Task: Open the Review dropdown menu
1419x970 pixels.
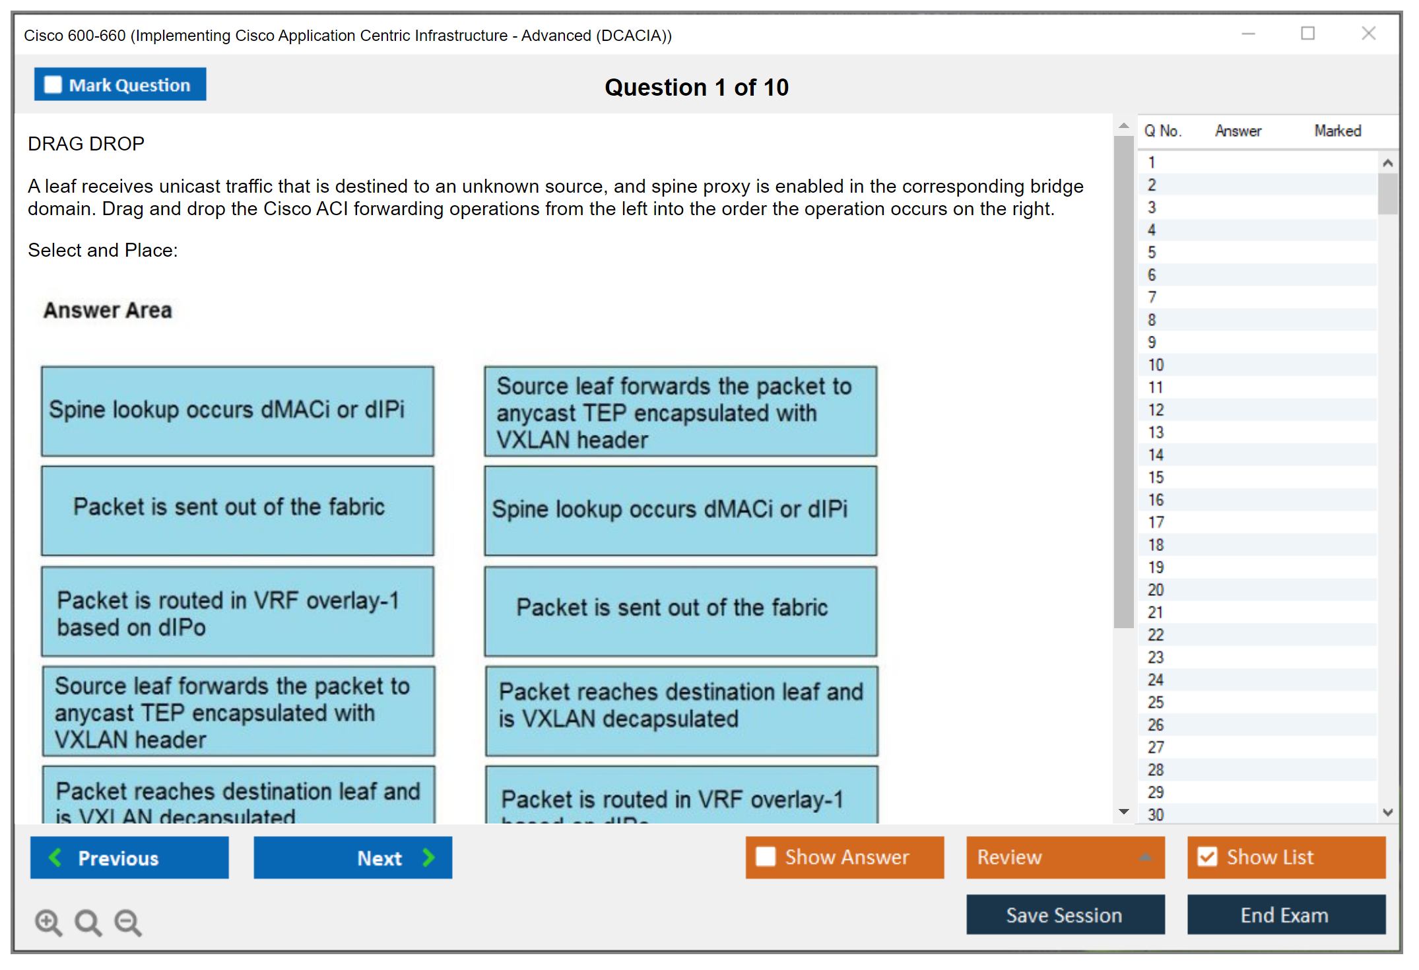Action: coord(1065,857)
